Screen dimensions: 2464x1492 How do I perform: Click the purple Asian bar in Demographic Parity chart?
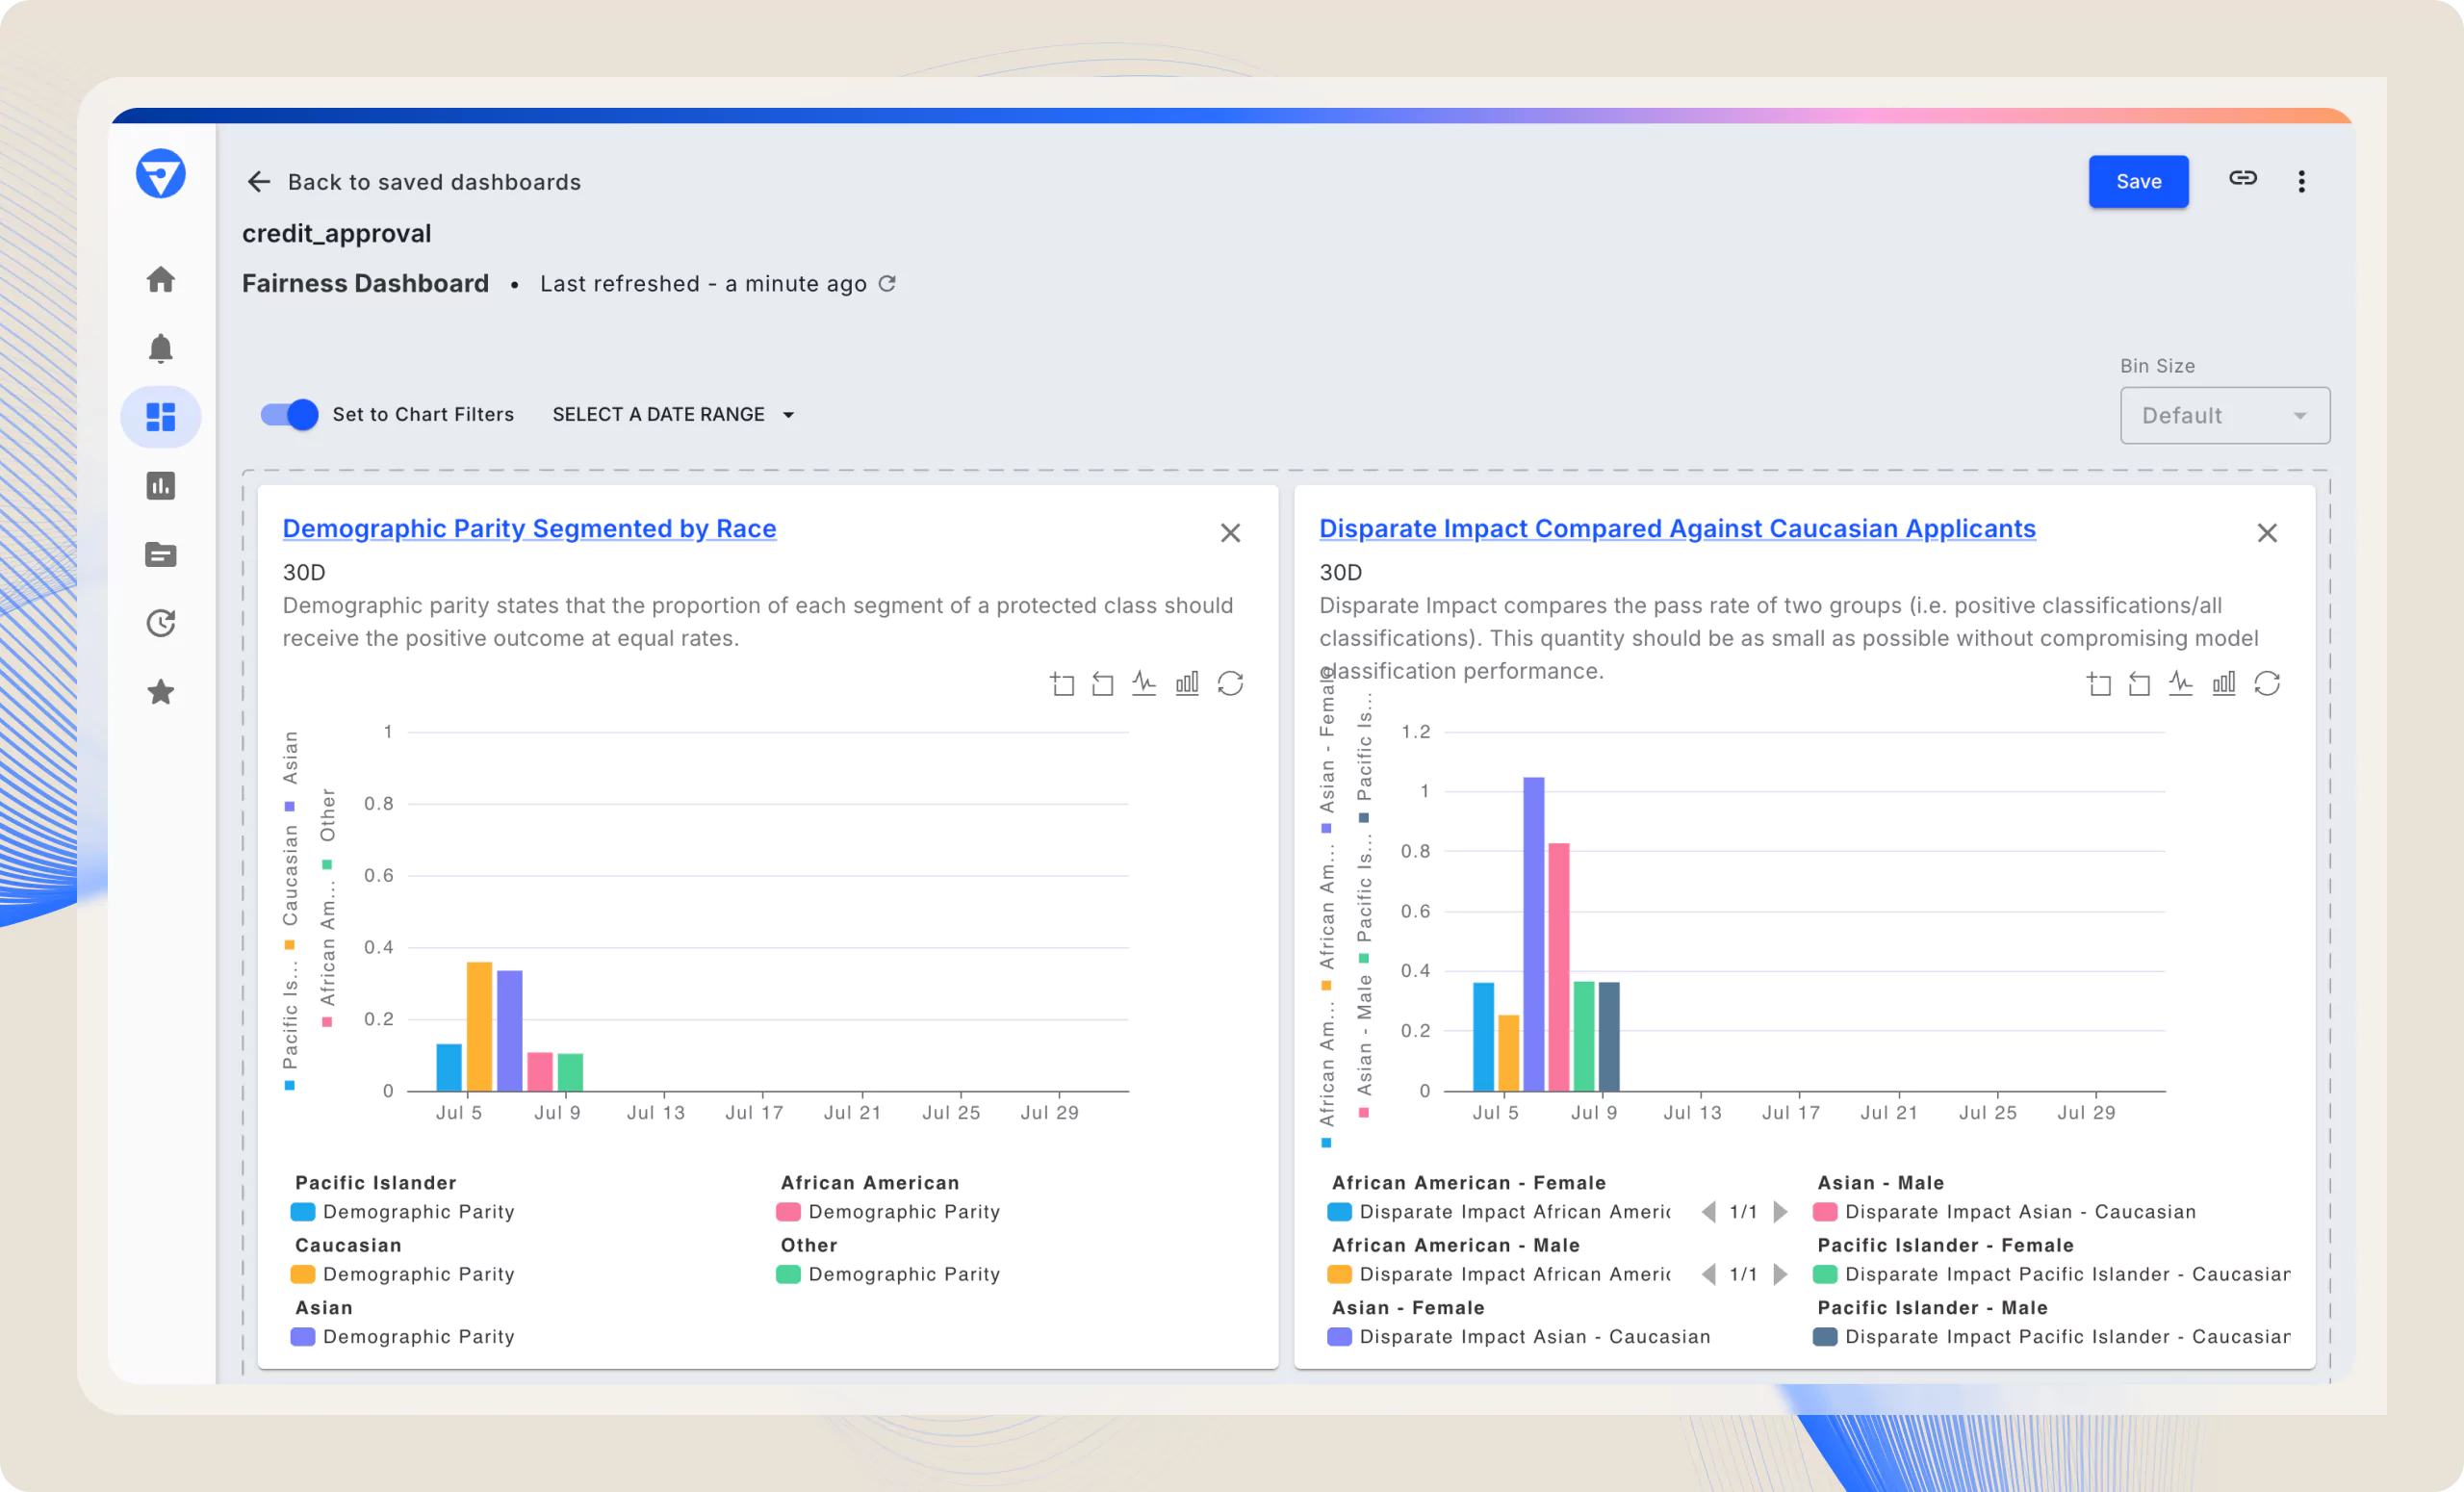pyautogui.click(x=510, y=1030)
